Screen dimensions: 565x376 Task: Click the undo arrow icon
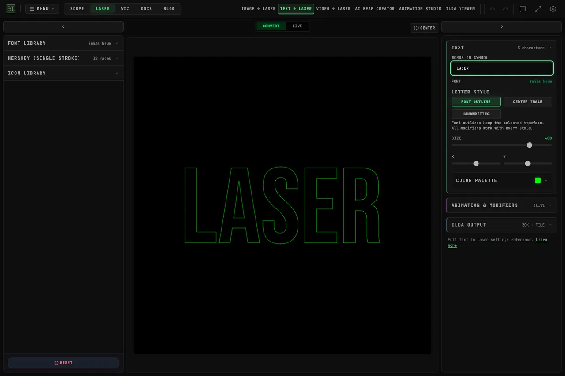coord(493,9)
